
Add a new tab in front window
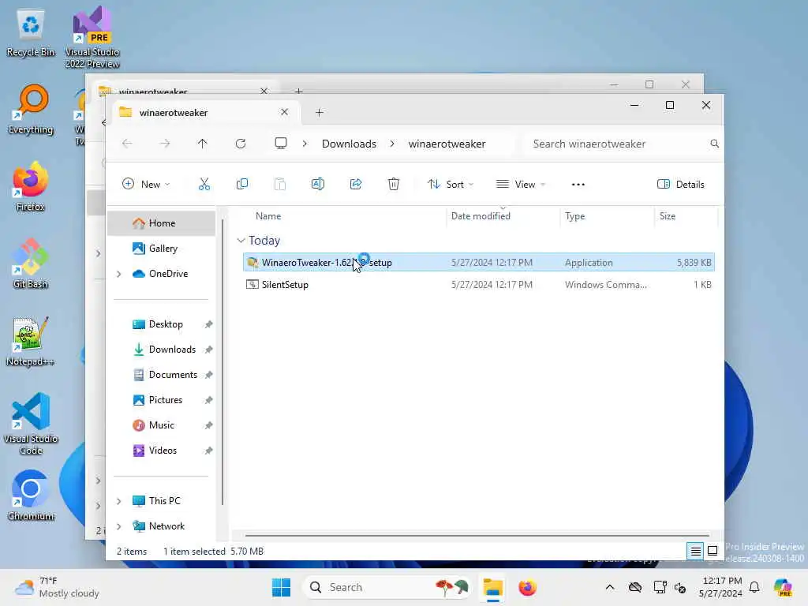point(320,112)
